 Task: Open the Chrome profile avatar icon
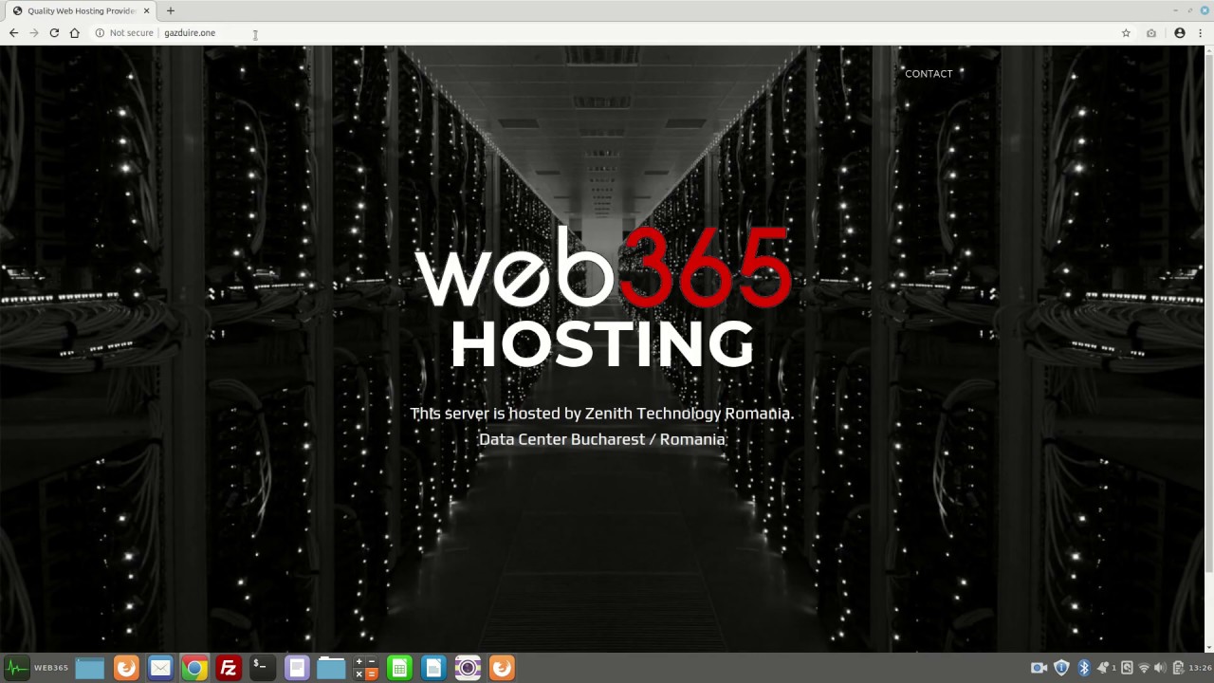click(1180, 32)
